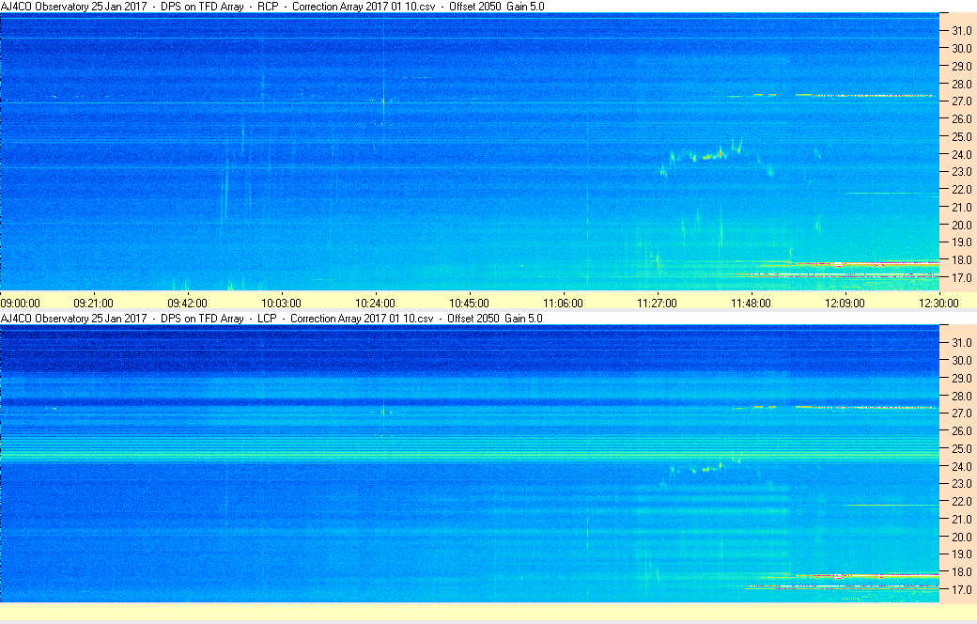Image resolution: width=977 pixels, height=624 pixels.
Task: Select 18.0 frequency label on LCP axis
Action: 961,572
